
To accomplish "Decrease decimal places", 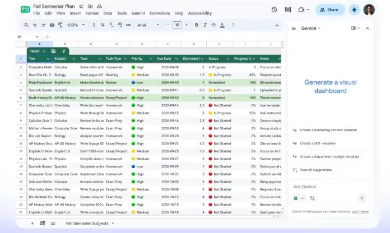I will (111, 25).
